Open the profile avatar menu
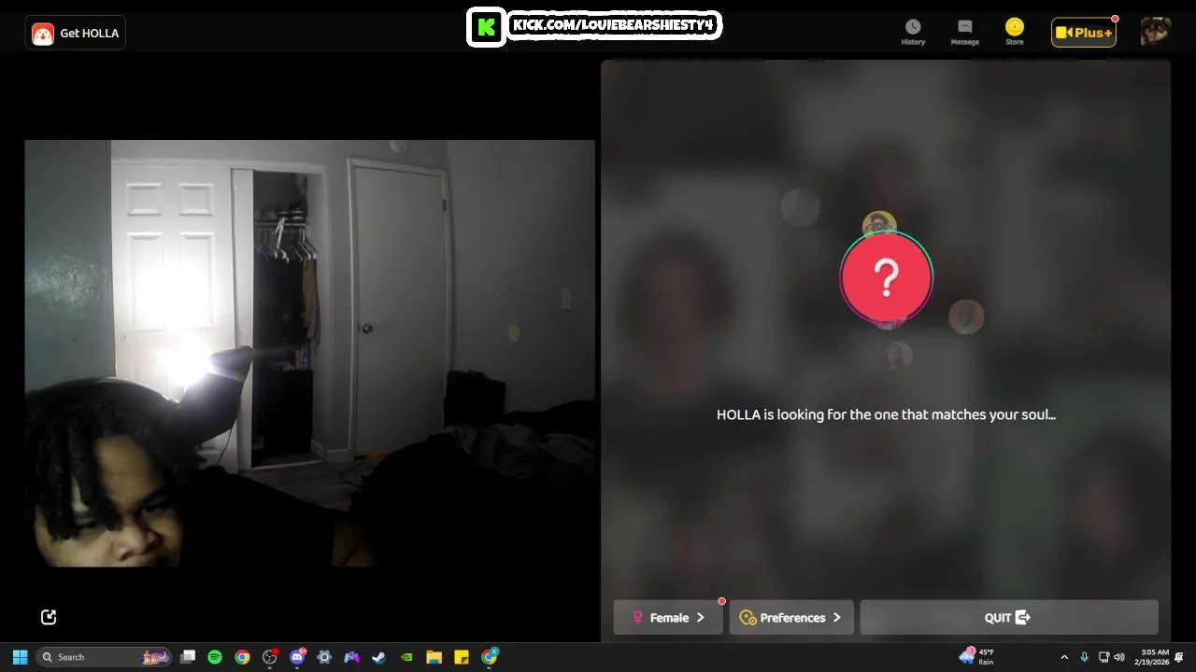Screen dimensions: 1196x672 tap(1156, 32)
